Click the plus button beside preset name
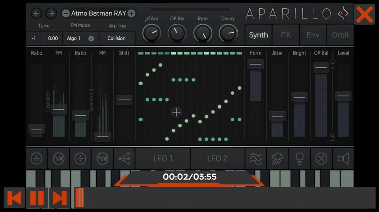This screenshot has width=379, height=212. 131,13
